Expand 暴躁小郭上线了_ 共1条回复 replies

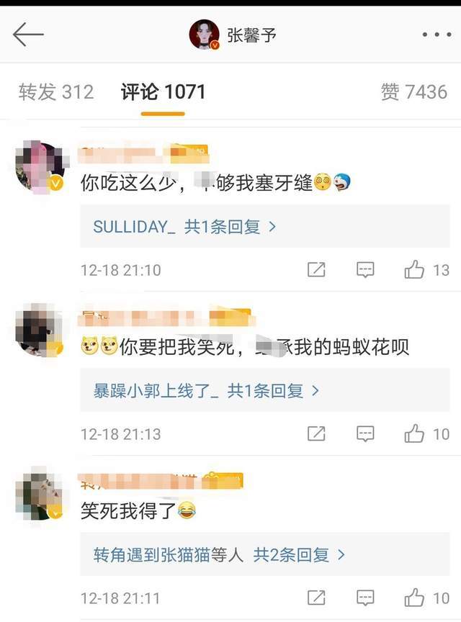pos(265,391)
